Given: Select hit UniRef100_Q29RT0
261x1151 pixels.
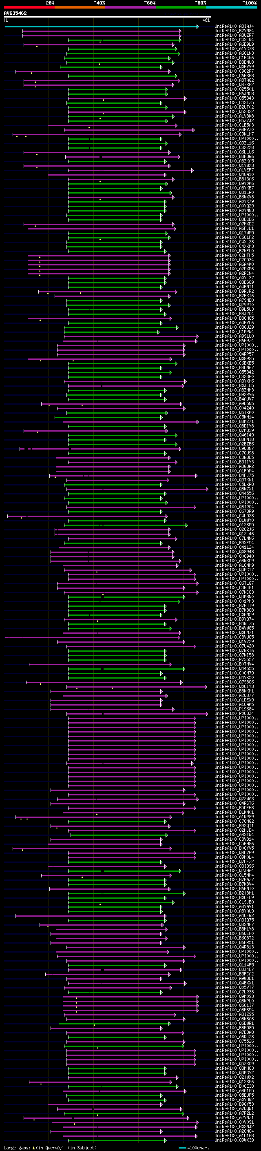Looking at the screenshot, I should coord(234,305).
